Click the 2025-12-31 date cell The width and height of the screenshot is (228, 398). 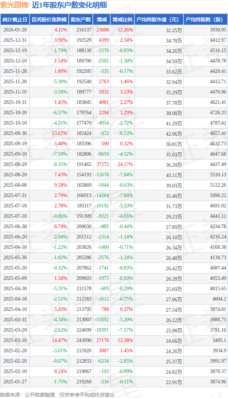click(x=15, y=40)
